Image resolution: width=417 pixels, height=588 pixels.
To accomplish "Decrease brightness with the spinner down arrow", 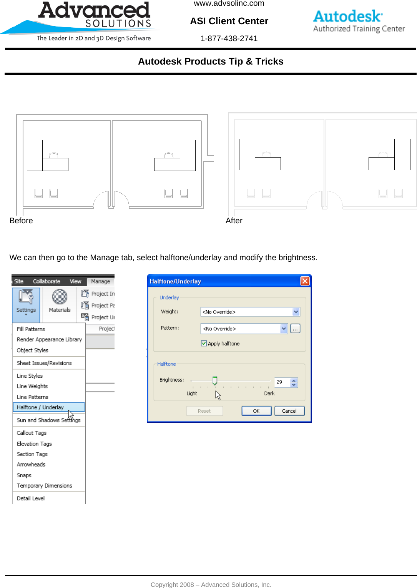I will click(x=294, y=385).
